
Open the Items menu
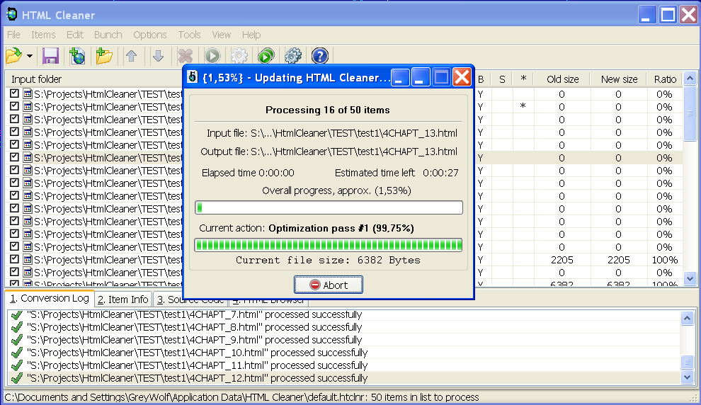43,35
